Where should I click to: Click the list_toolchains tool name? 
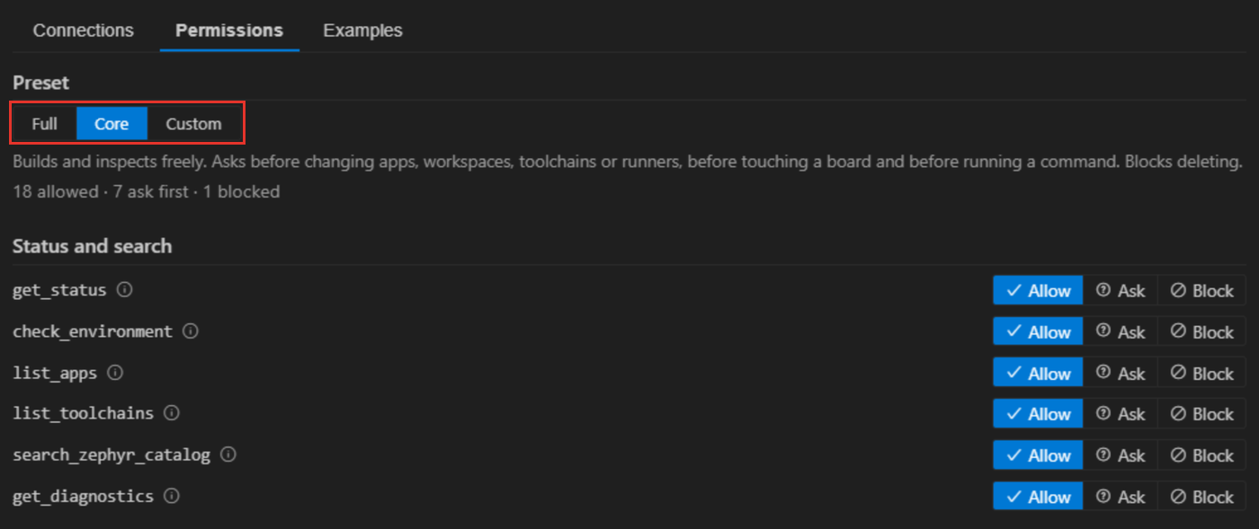(83, 413)
